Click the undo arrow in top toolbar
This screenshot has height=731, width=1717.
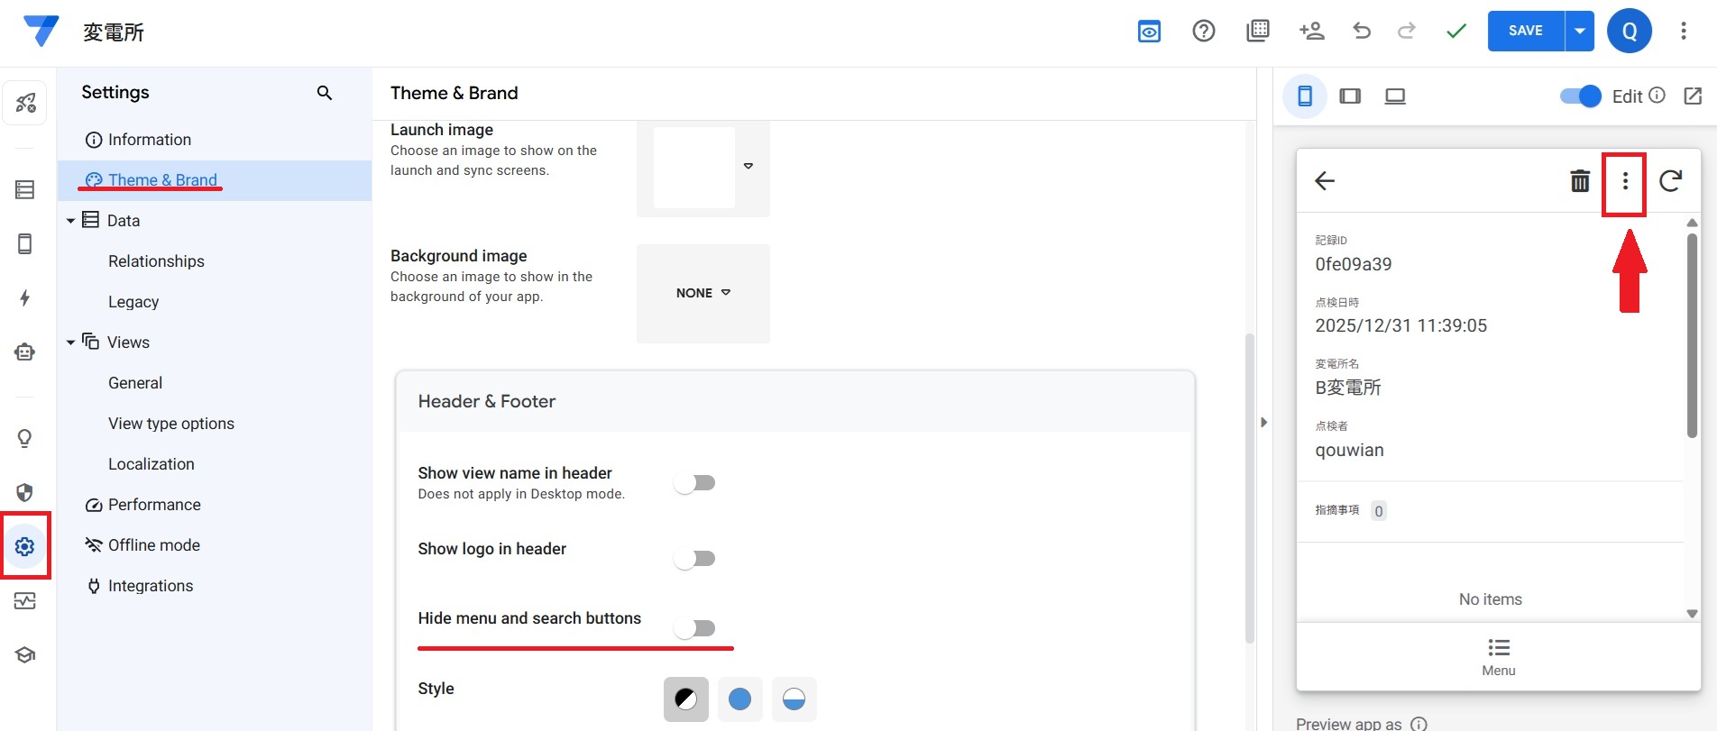pyautogui.click(x=1362, y=32)
